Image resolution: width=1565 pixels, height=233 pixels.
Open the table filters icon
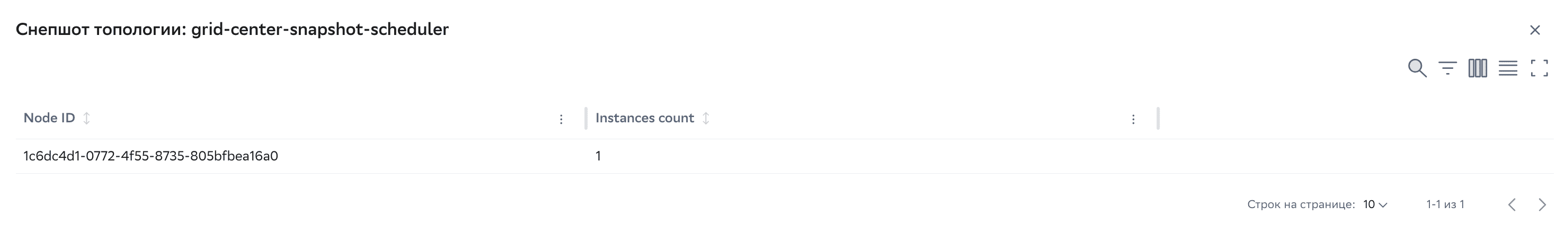(x=1448, y=68)
